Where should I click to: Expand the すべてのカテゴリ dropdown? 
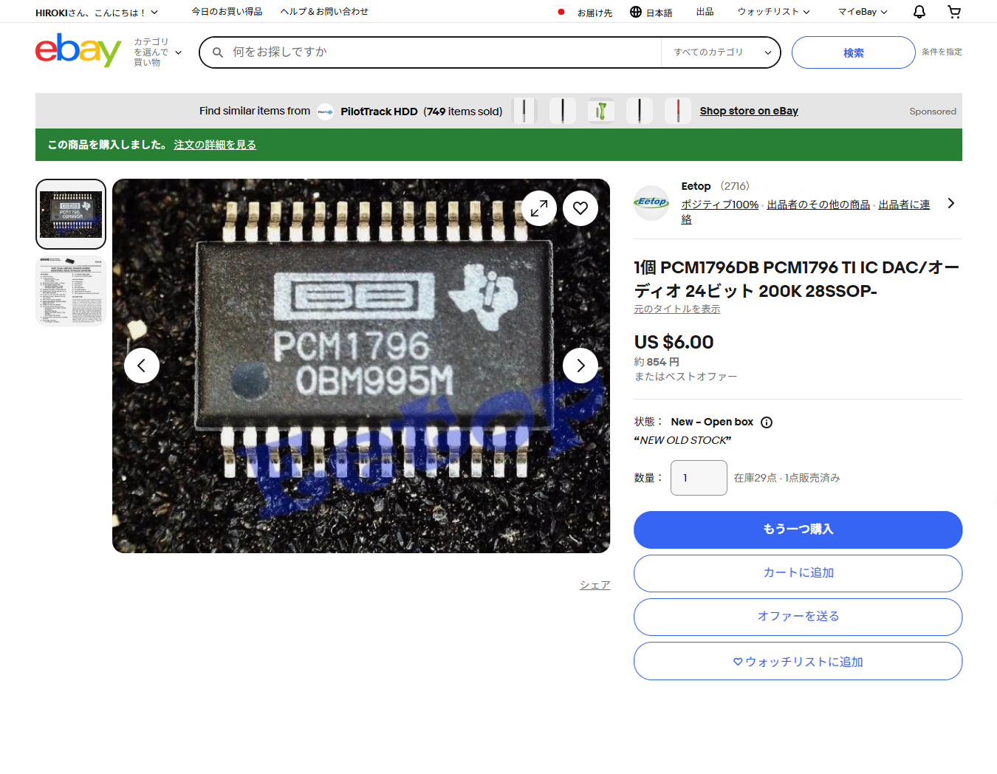point(722,52)
